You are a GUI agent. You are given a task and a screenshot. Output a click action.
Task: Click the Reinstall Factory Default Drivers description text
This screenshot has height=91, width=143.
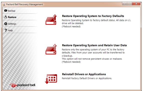tap(87, 78)
